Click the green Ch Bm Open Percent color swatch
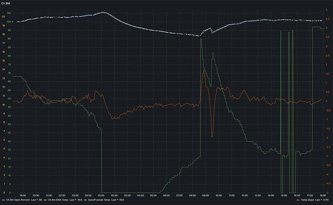Viewport: 333px width, 205px height. 3,199
